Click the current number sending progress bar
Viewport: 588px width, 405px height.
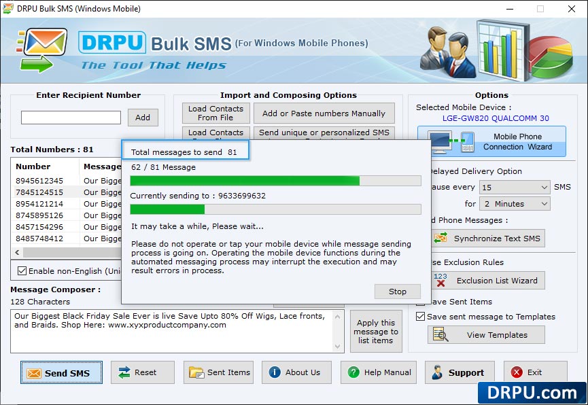[x=275, y=209]
